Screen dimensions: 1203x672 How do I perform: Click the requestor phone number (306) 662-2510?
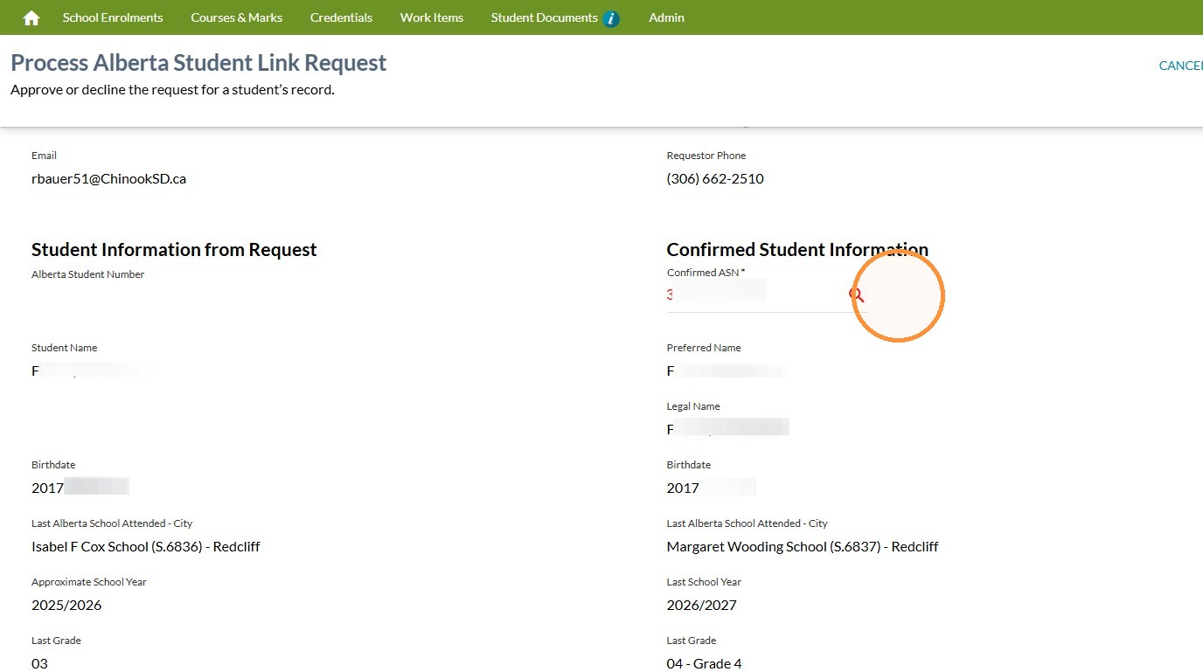715,178
